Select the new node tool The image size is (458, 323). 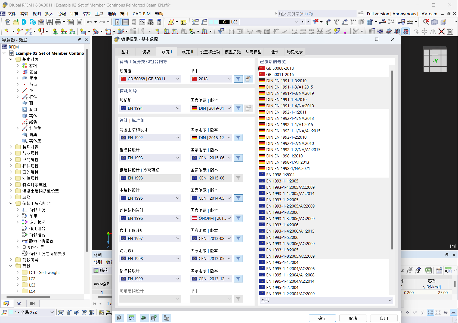(6, 31)
